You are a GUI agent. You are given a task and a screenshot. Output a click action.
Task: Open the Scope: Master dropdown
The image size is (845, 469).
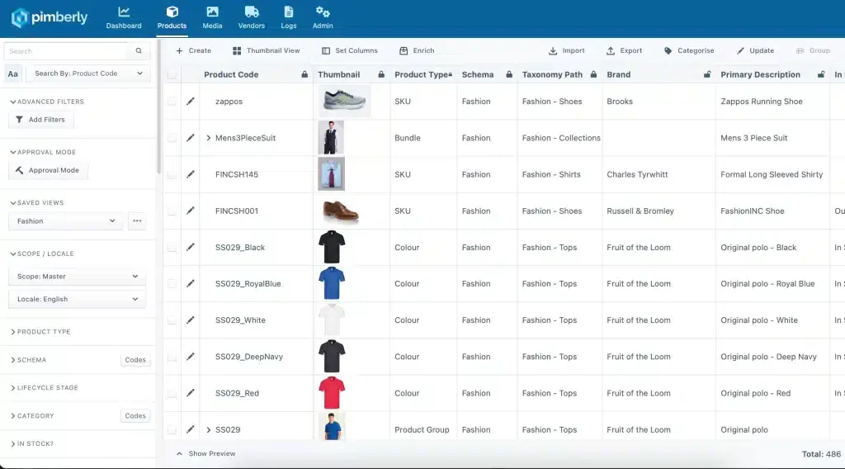(x=77, y=276)
